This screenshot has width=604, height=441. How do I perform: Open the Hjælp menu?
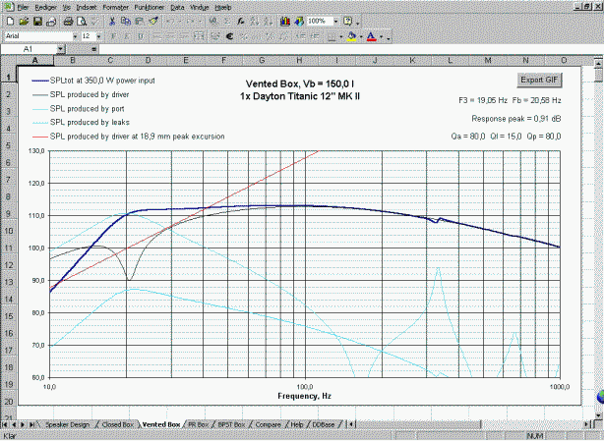222,7
